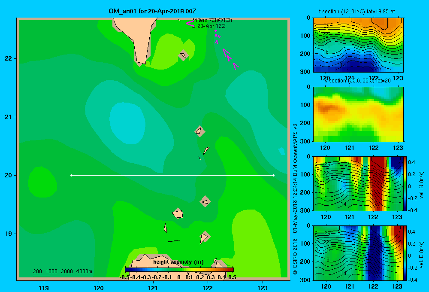Click the -0.5 tick on height anomaly scale
The image size is (429, 292).
pyautogui.click(x=124, y=277)
